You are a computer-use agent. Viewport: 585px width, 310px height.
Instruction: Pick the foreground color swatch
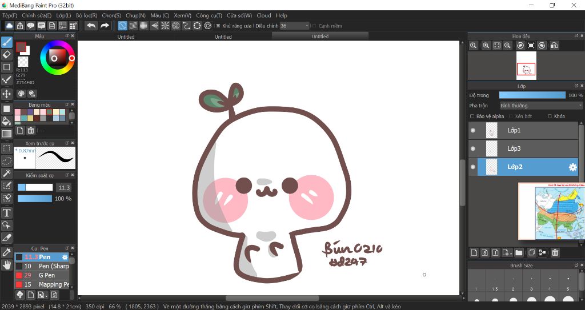(x=21, y=47)
